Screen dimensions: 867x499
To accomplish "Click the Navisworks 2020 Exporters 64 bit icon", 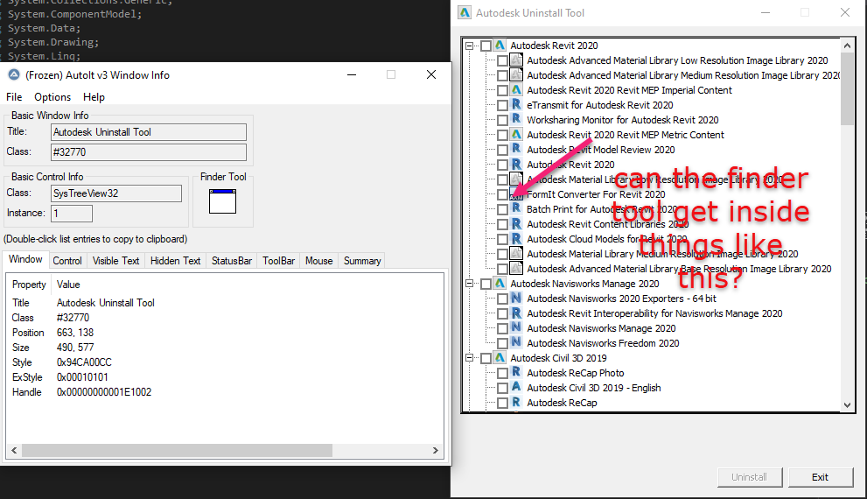I will pyautogui.click(x=516, y=299).
